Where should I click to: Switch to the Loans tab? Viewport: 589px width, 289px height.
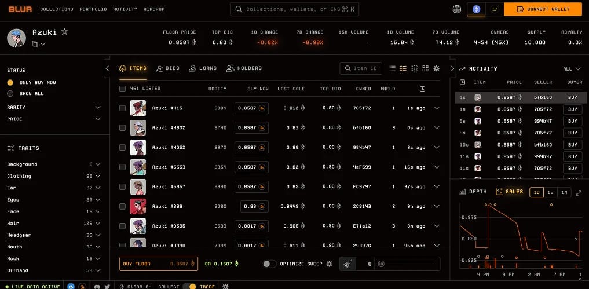click(x=203, y=68)
